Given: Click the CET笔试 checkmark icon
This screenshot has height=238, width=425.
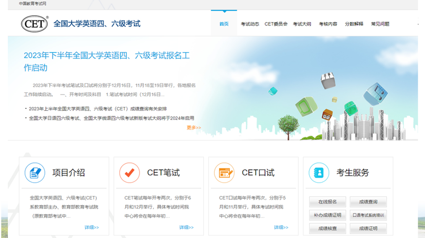Looking at the screenshot, I should (130, 173).
